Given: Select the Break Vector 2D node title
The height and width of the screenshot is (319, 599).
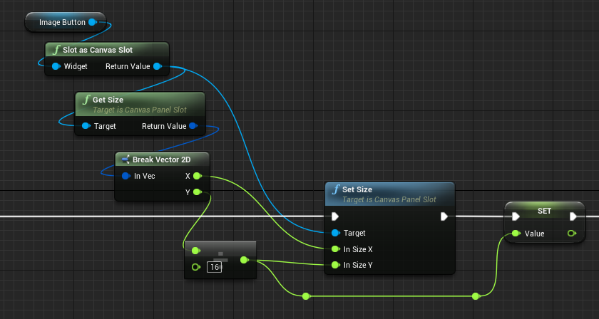Looking at the screenshot, I should pos(162,159).
